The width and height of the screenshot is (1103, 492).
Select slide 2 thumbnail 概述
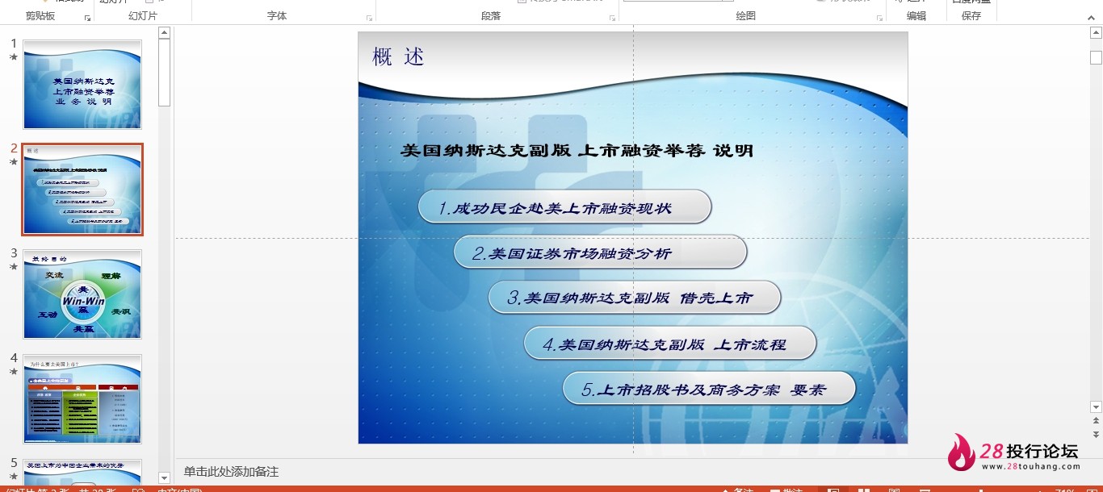(82, 190)
